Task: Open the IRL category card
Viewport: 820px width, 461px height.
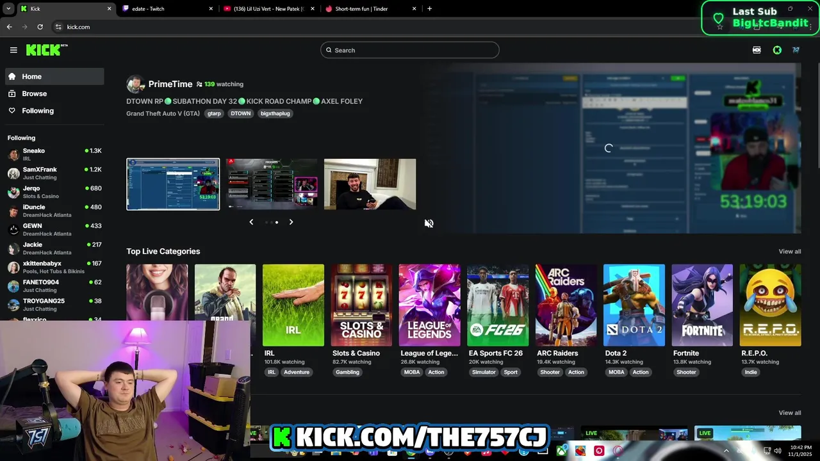Action: pos(293,305)
